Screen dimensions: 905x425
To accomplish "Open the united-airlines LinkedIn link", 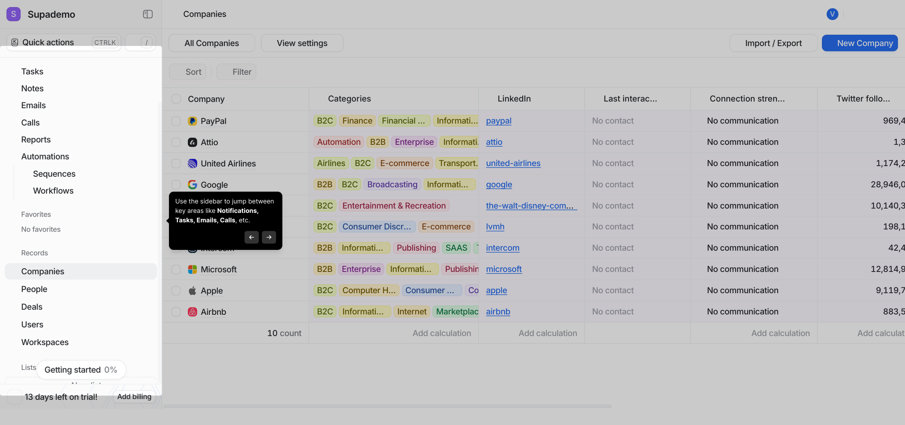I will [513, 163].
